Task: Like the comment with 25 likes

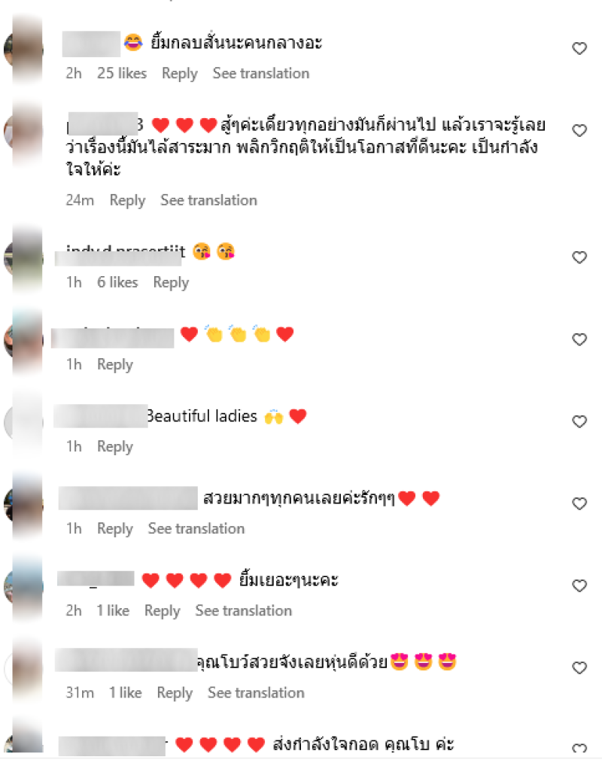Action: 579,48
